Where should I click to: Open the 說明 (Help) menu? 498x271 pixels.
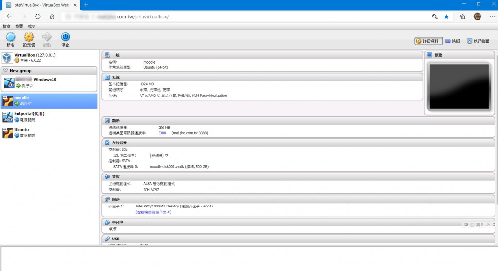click(x=32, y=26)
